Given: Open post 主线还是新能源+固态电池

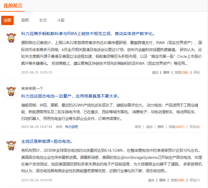Looking at the screenshot, I should point(47,141).
